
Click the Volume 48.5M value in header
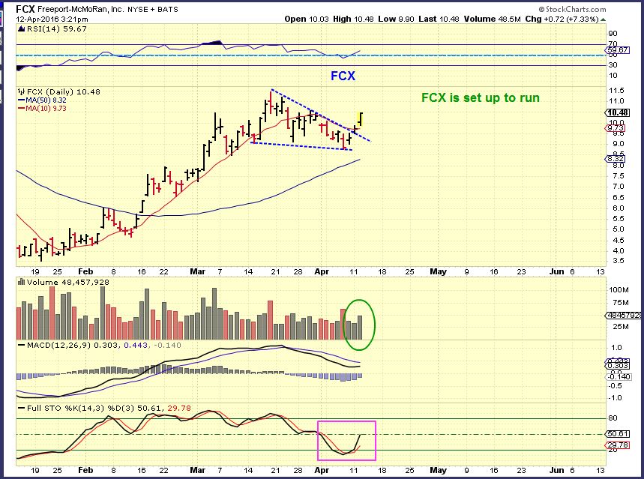493,19
